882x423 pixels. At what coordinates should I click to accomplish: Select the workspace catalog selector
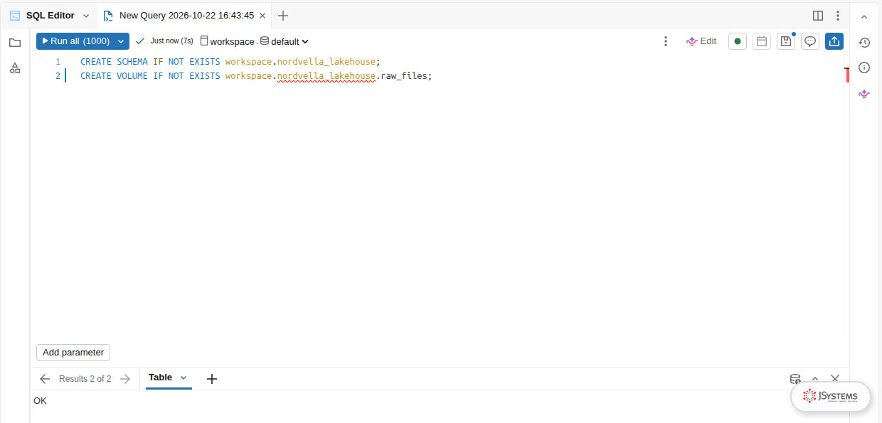pos(228,41)
